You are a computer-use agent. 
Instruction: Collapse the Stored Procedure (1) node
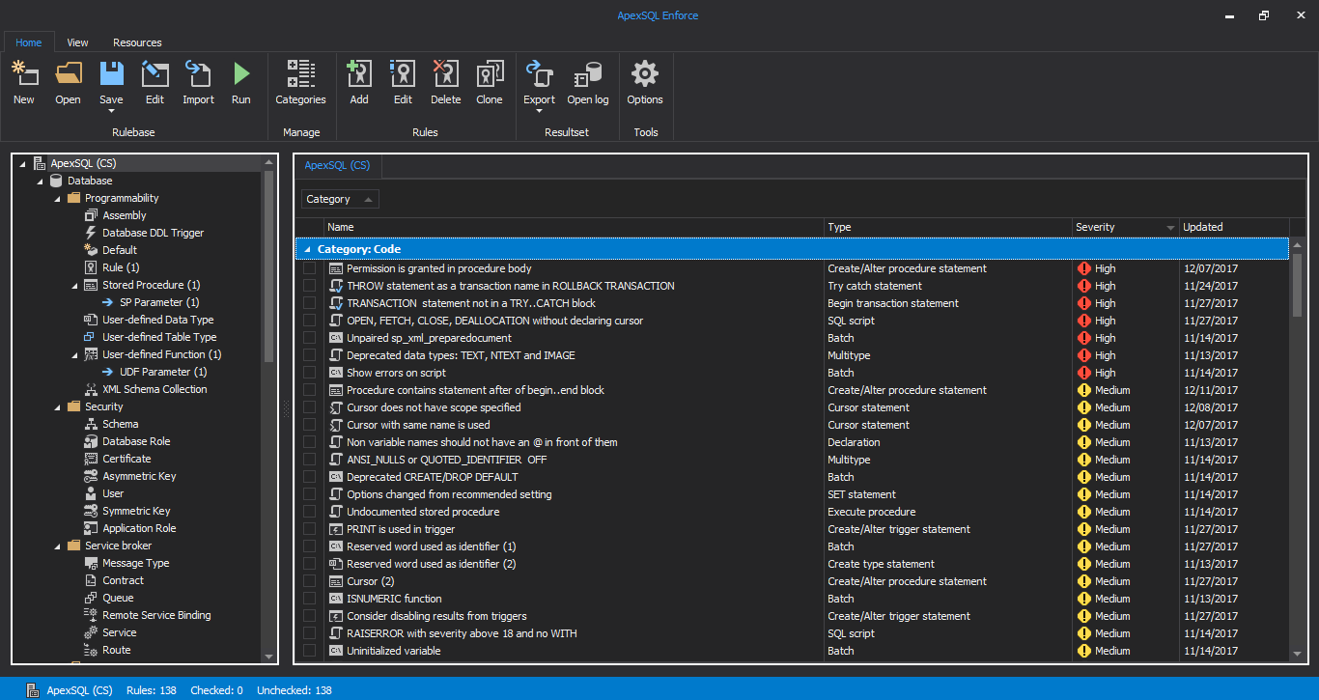(x=75, y=286)
